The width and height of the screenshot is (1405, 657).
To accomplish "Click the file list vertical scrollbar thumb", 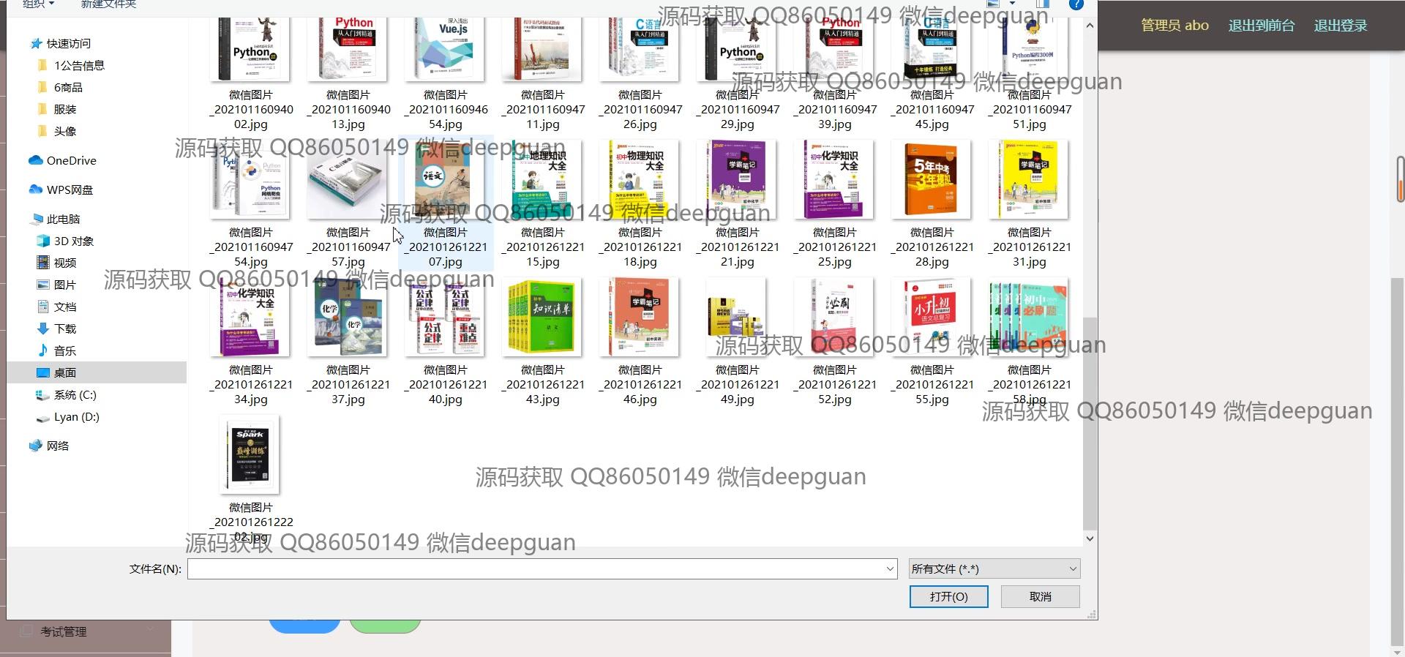I will click(x=1090, y=423).
